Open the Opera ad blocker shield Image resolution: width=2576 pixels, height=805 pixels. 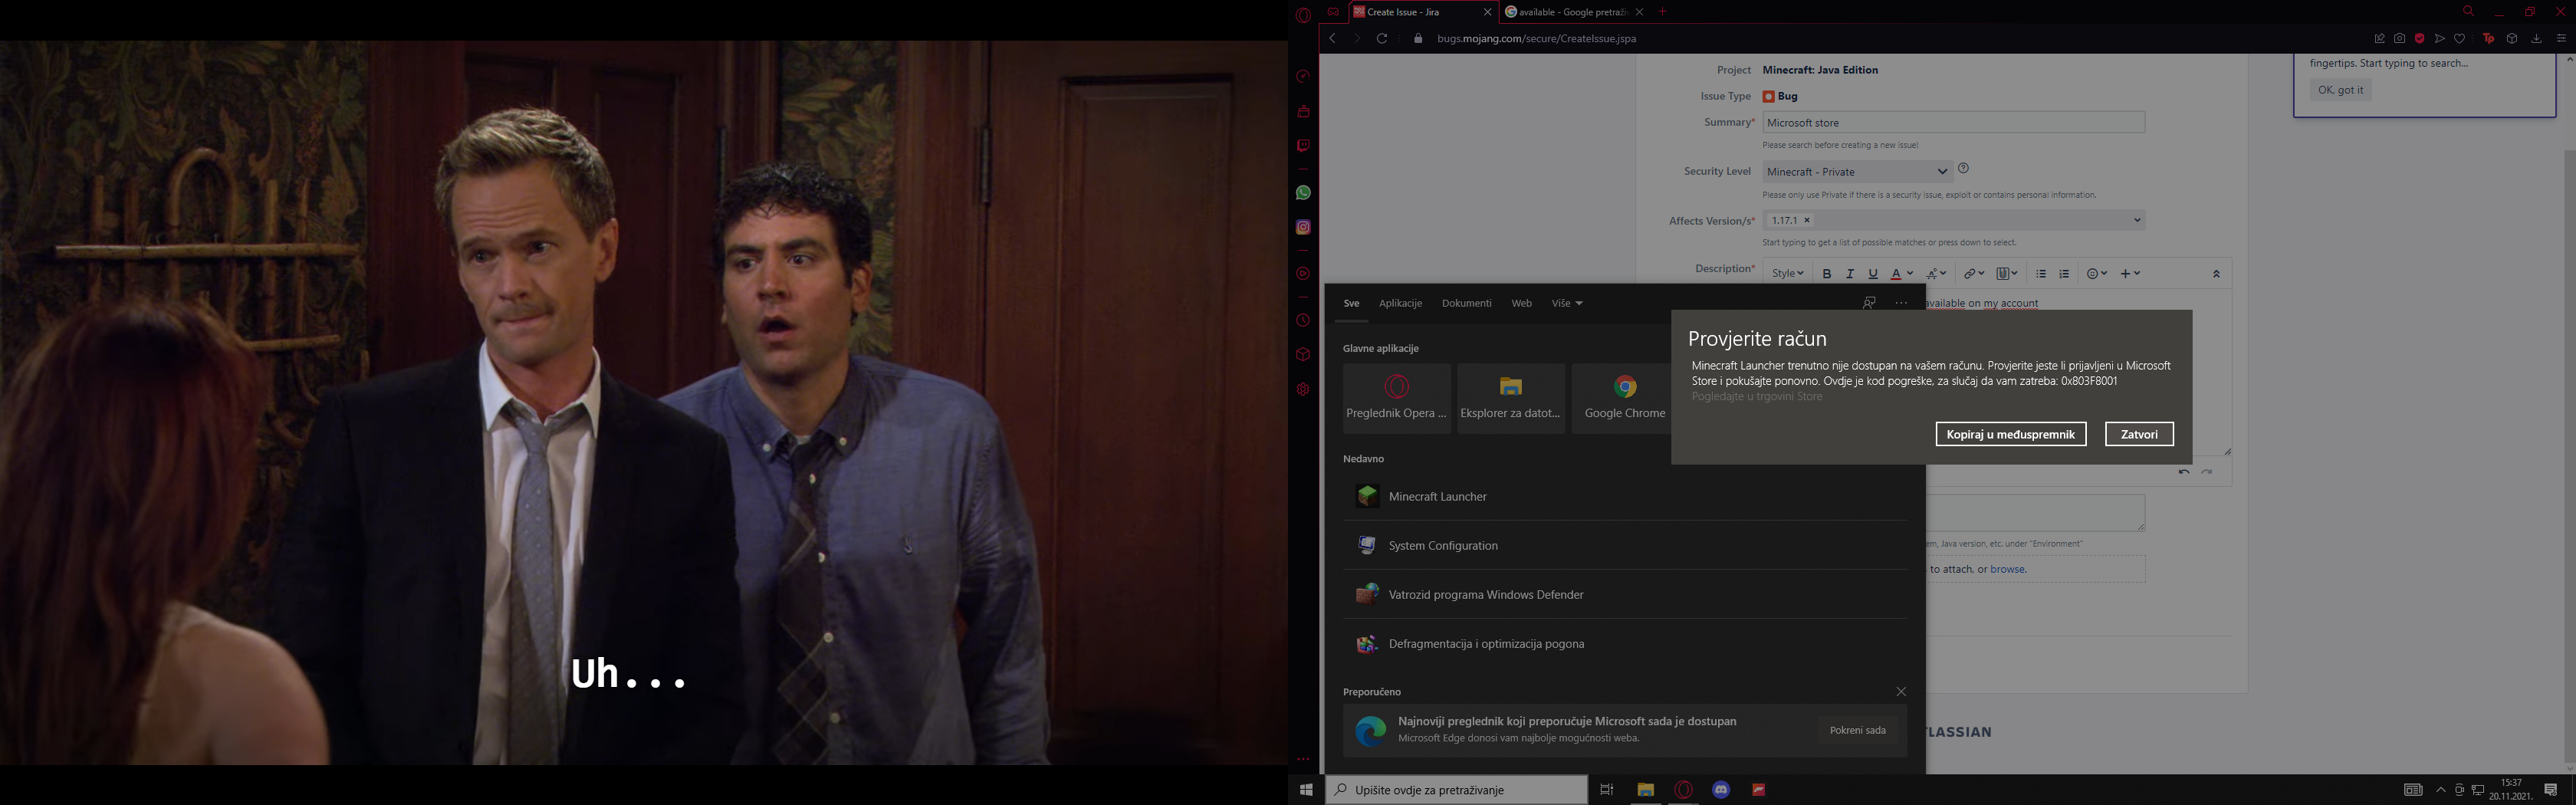[x=2419, y=38]
